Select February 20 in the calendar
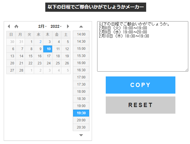190x144 pixels. (11, 63)
